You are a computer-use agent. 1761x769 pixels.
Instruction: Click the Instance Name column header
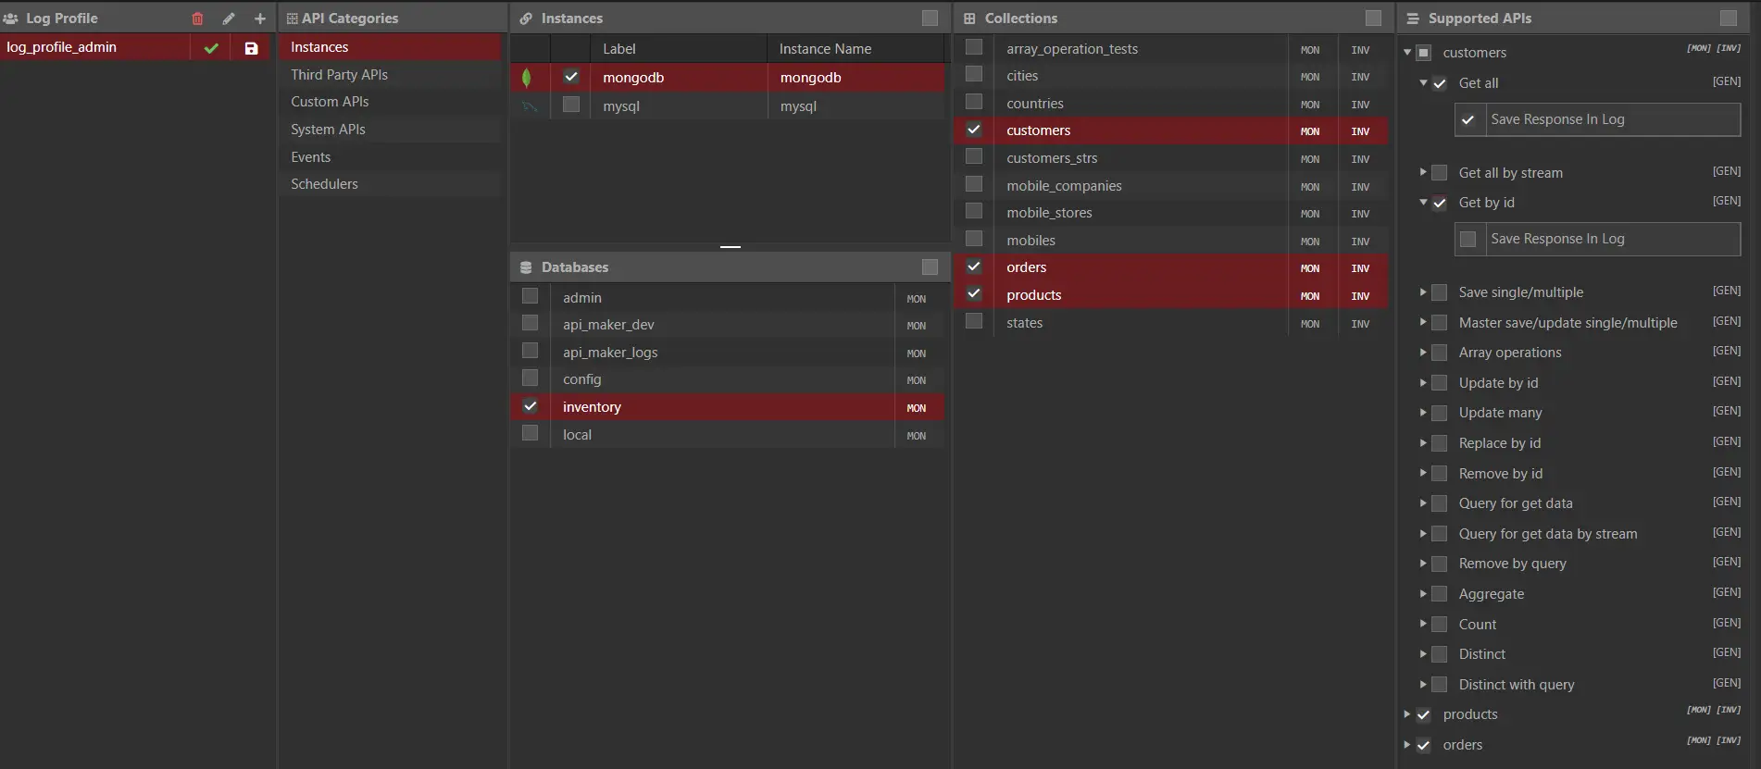[825, 49]
